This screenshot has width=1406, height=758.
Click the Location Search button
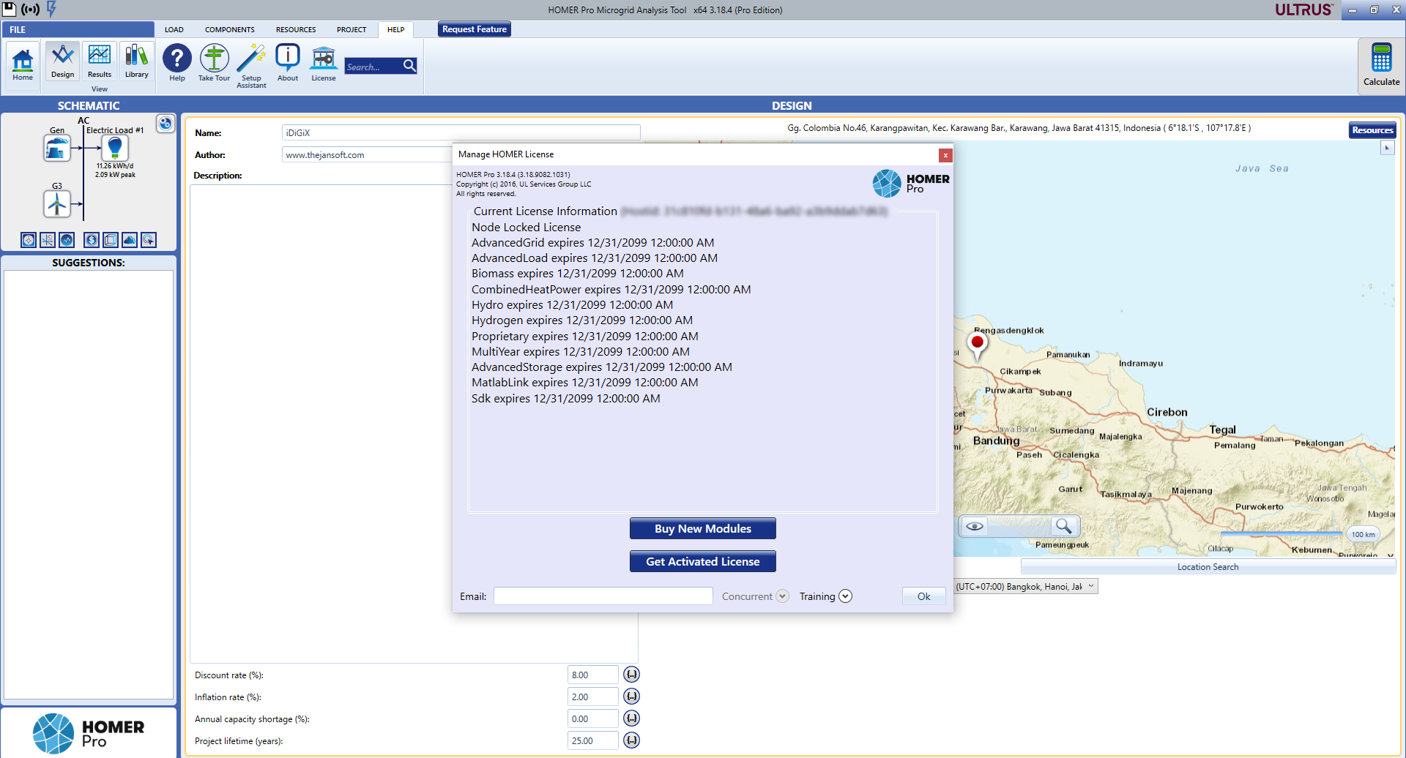(x=1208, y=567)
